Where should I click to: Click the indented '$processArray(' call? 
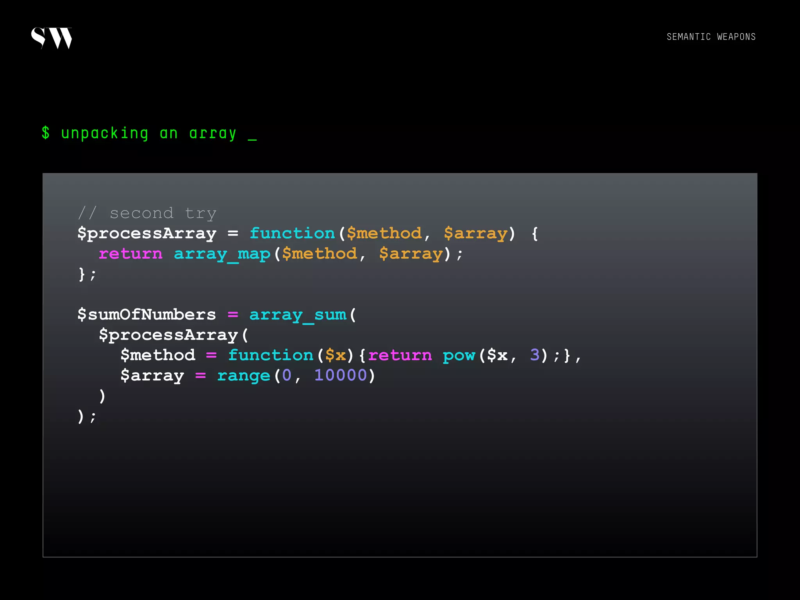pyautogui.click(x=173, y=335)
